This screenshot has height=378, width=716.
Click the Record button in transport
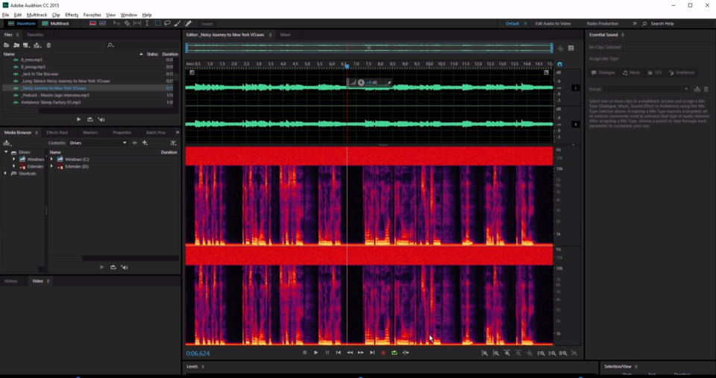click(383, 353)
